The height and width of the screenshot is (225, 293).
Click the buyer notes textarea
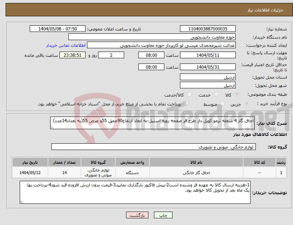[135, 192]
